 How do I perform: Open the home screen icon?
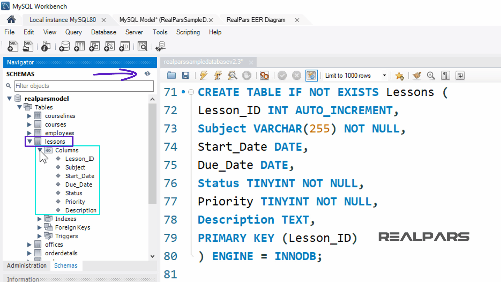pyautogui.click(x=11, y=20)
